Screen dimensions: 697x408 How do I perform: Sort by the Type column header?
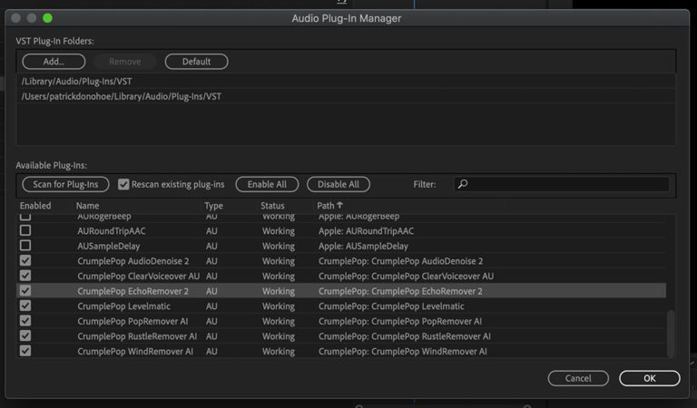coord(213,206)
